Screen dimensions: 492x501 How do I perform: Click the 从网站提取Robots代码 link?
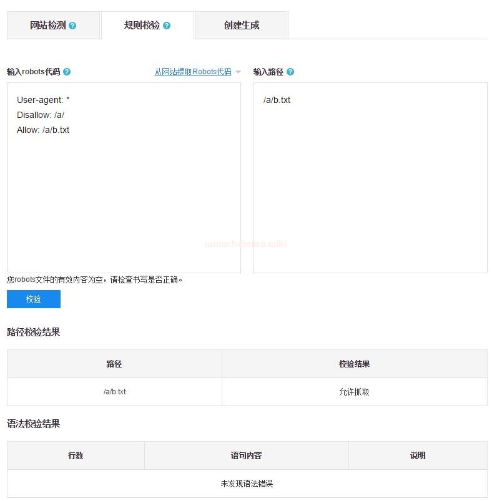(x=192, y=72)
